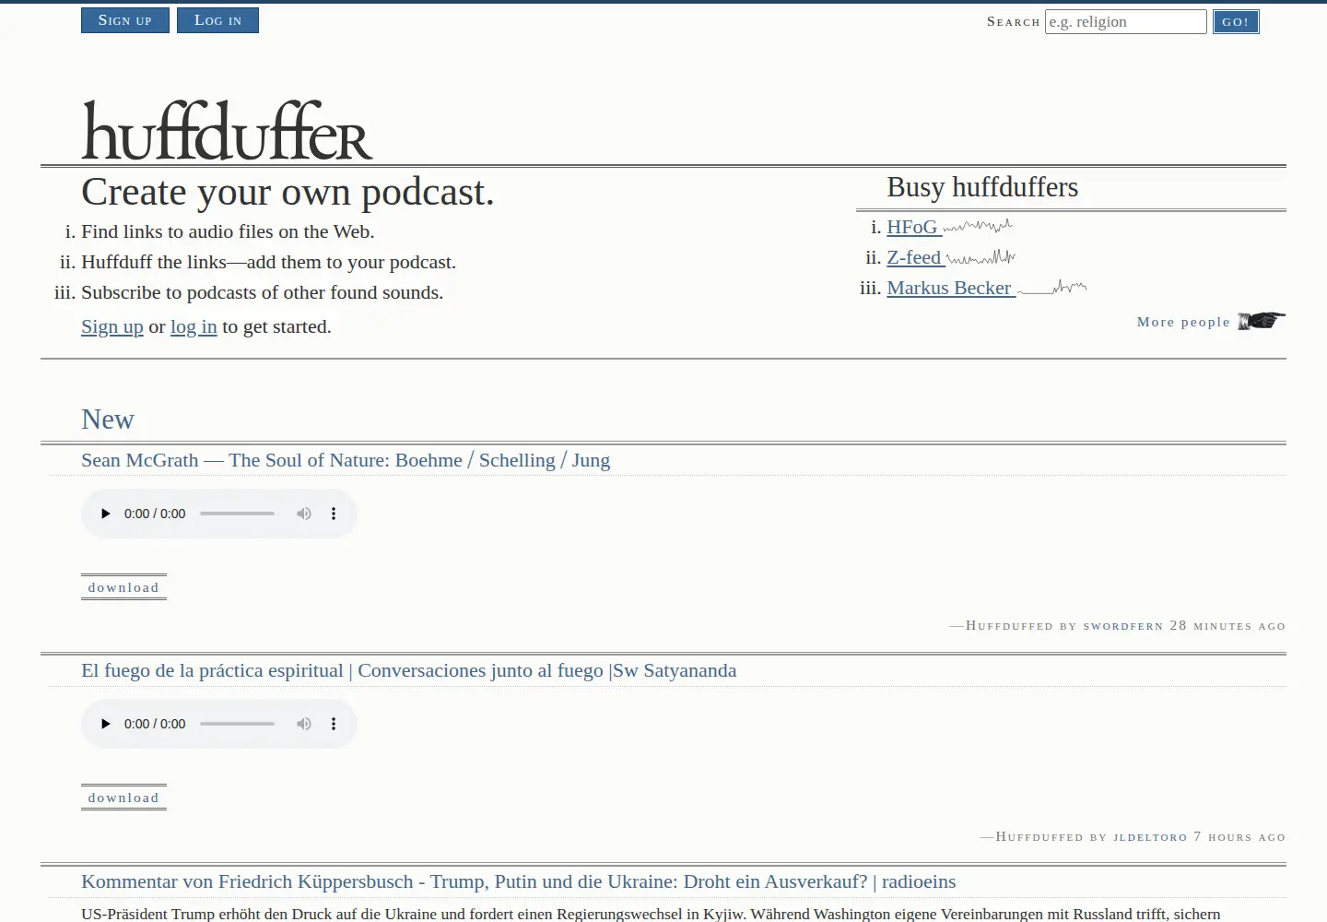Viewport: 1327px width, 922px height.
Task: Focus the Search input field
Action: click(x=1126, y=22)
